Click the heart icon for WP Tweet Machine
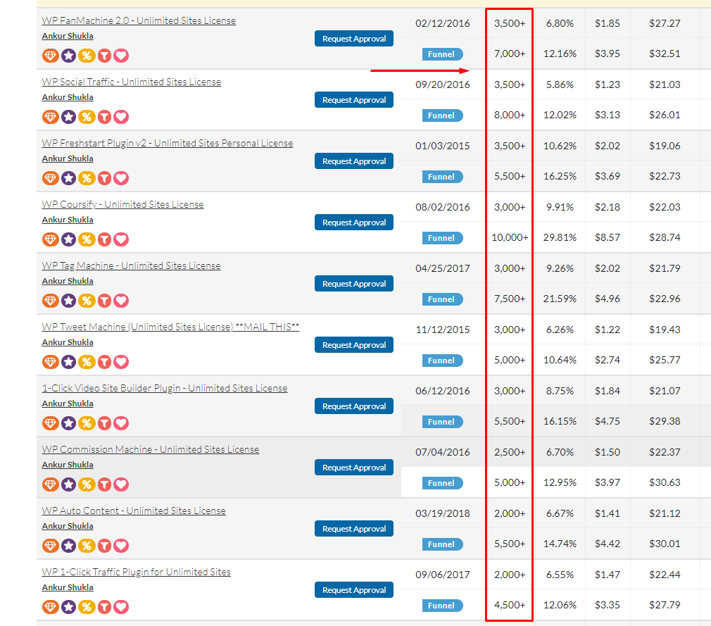 (x=121, y=362)
